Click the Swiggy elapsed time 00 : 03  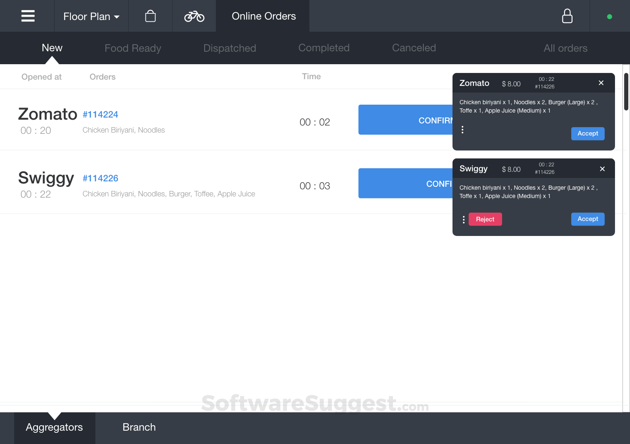click(x=315, y=186)
